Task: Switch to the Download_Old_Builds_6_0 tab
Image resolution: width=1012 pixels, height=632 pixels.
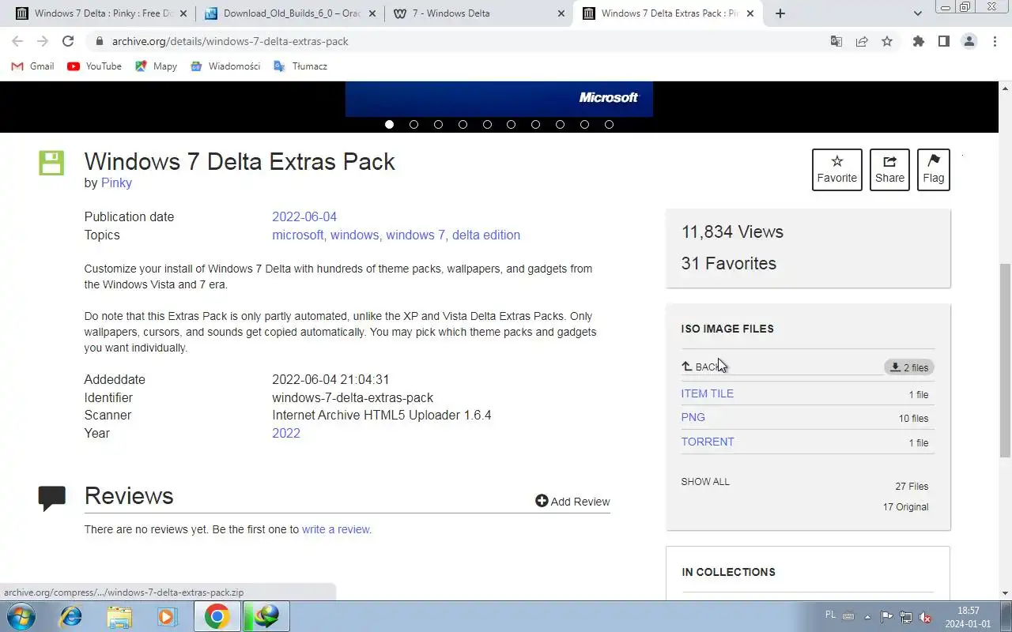Action: (x=289, y=13)
